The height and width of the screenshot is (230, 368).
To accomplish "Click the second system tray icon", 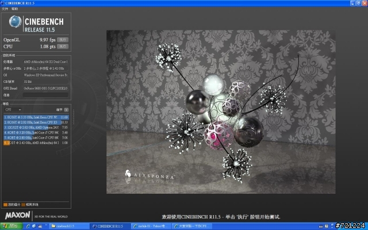I will click(326, 227).
